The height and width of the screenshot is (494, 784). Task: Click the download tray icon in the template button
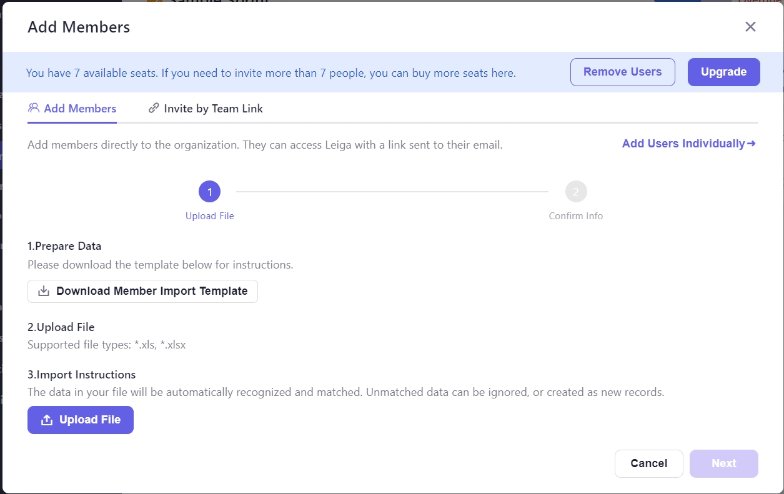[44, 291]
